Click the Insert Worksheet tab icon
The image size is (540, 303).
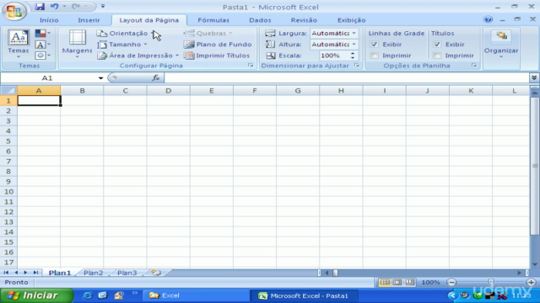(156, 273)
